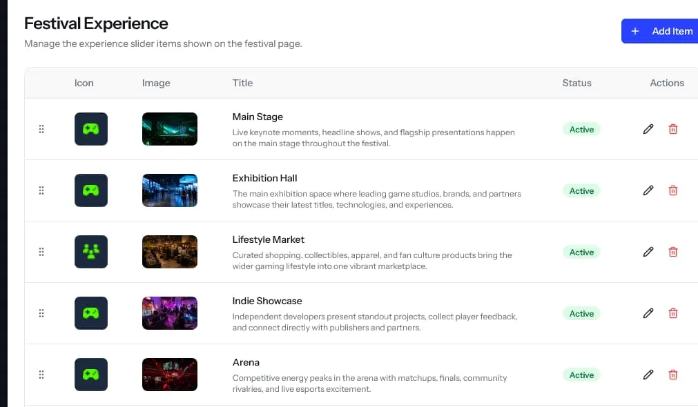
Task: Edit the Lifestyle Market item
Action: 648,252
